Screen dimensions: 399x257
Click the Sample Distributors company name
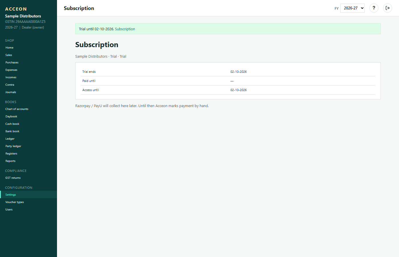(x=23, y=16)
